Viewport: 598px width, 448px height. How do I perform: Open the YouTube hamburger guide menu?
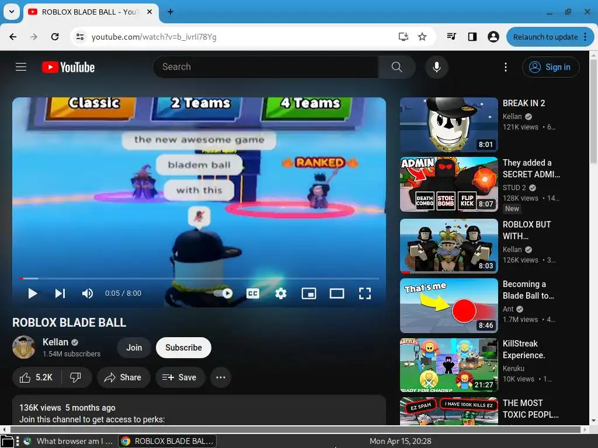[21, 67]
